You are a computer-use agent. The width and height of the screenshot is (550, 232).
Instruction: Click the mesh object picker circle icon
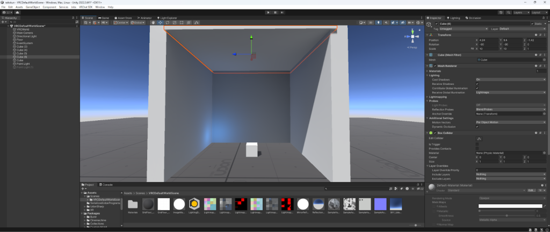point(545,60)
